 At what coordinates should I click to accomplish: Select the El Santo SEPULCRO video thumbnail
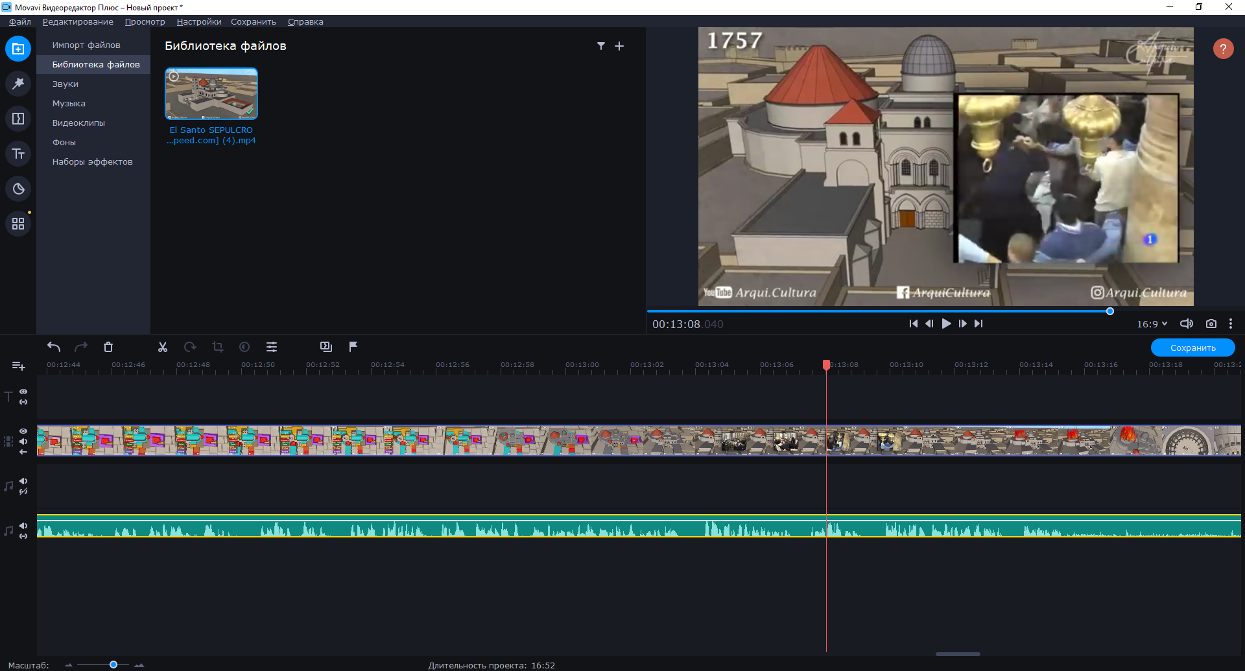pyautogui.click(x=211, y=93)
